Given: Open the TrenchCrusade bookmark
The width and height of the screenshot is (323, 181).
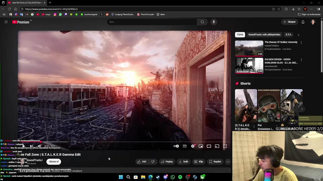Looking at the screenshot, I should pos(145,14).
